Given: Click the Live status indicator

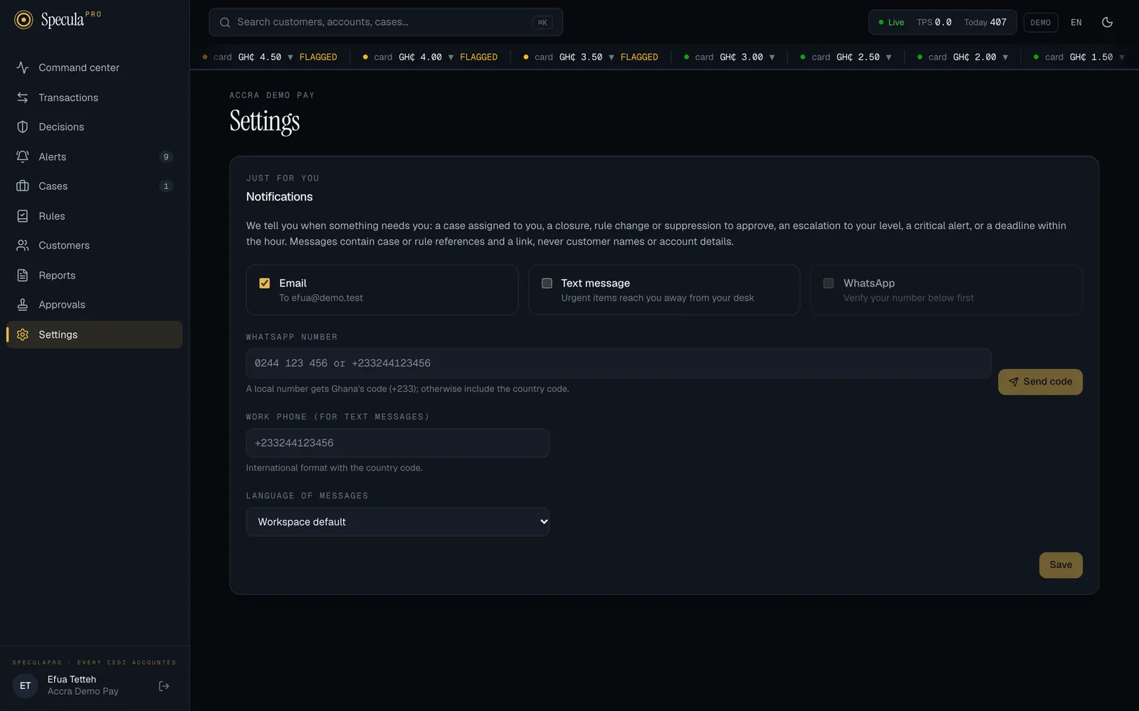Looking at the screenshot, I should click(891, 22).
